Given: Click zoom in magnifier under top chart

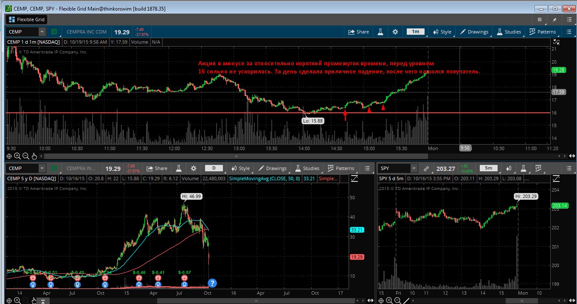Looking at the screenshot, I should click(x=18, y=156).
